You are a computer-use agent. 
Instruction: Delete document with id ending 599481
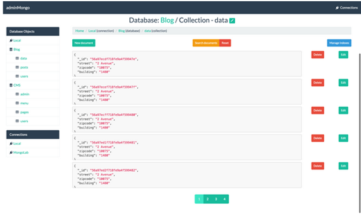(318, 138)
